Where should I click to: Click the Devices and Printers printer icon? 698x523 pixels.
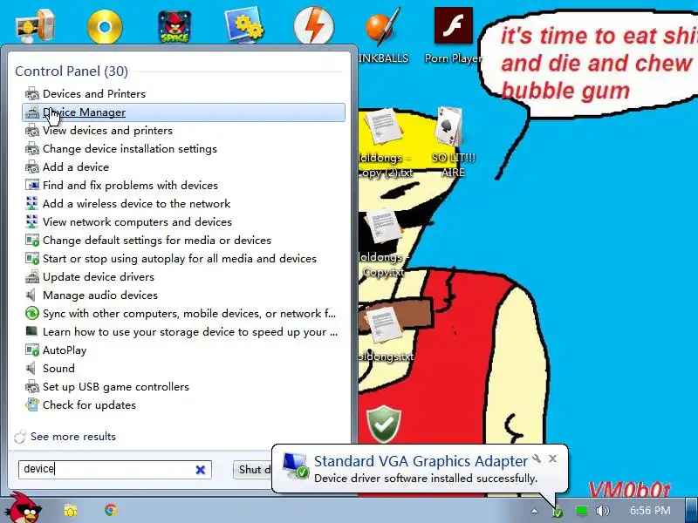click(32, 94)
